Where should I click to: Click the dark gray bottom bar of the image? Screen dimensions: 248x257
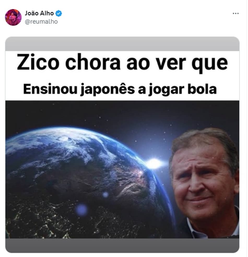click(122, 245)
